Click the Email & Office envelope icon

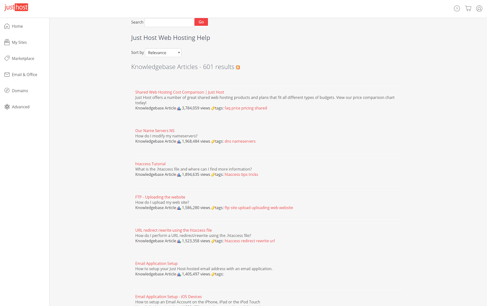[7, 75]
